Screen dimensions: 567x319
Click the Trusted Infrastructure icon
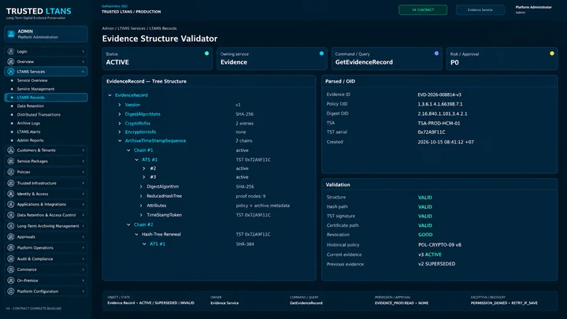(11, 183)
